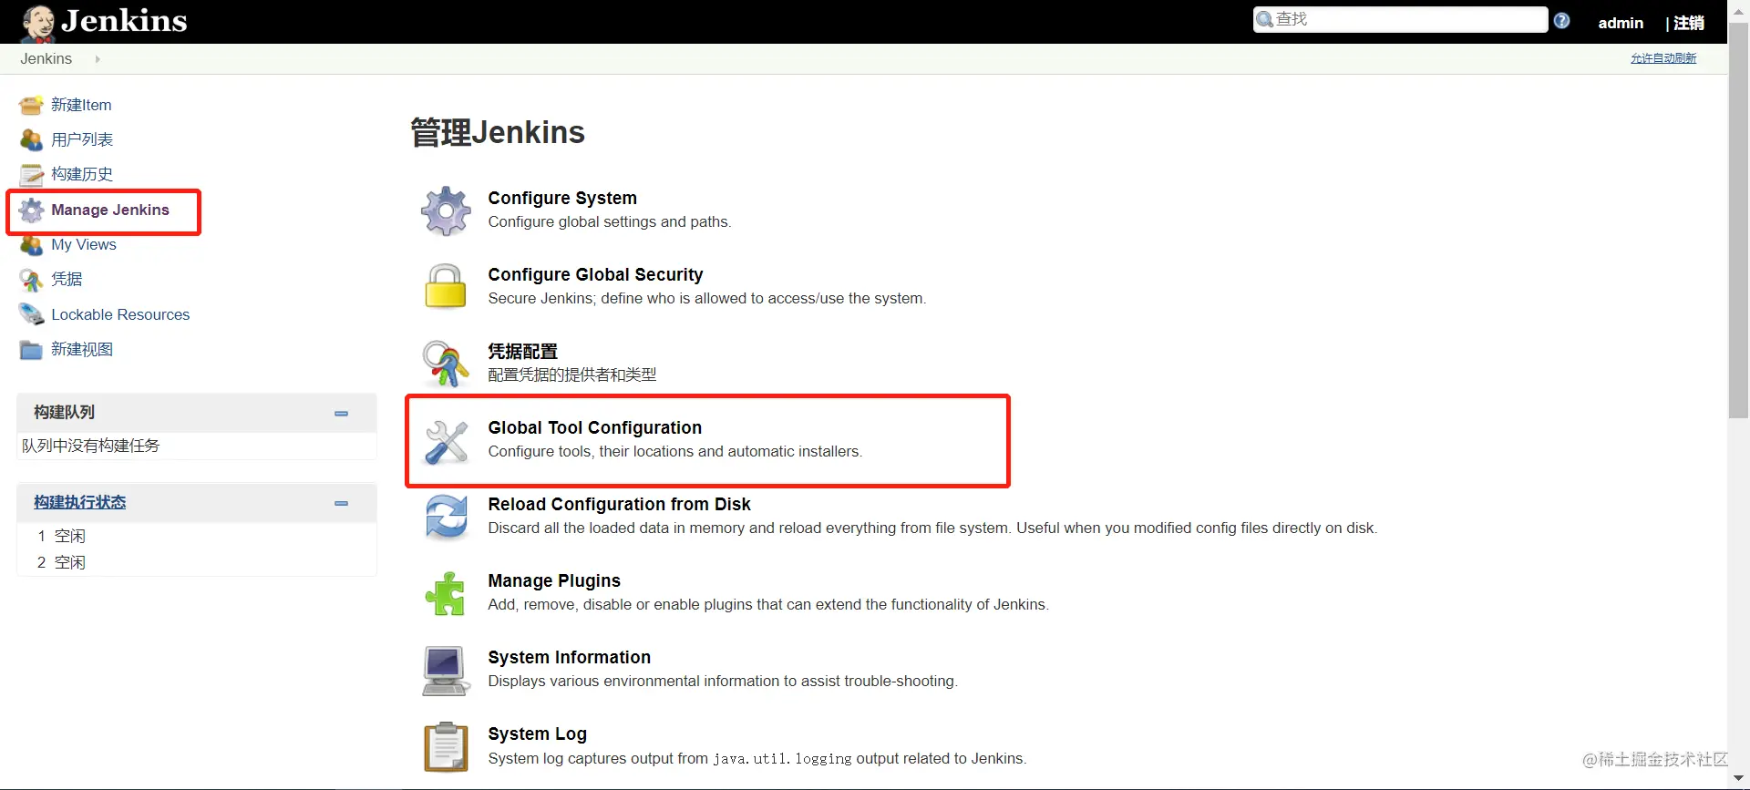Open 新建Item in the sidebar
The height and width of the screenshot is (790, 1750).
pyautogui.click(x=81, y=105)
